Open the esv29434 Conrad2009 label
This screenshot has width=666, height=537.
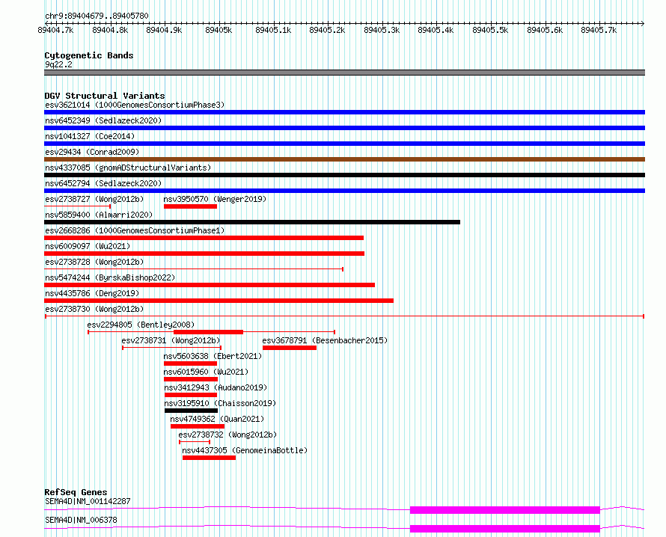click(x=92, y=152)
